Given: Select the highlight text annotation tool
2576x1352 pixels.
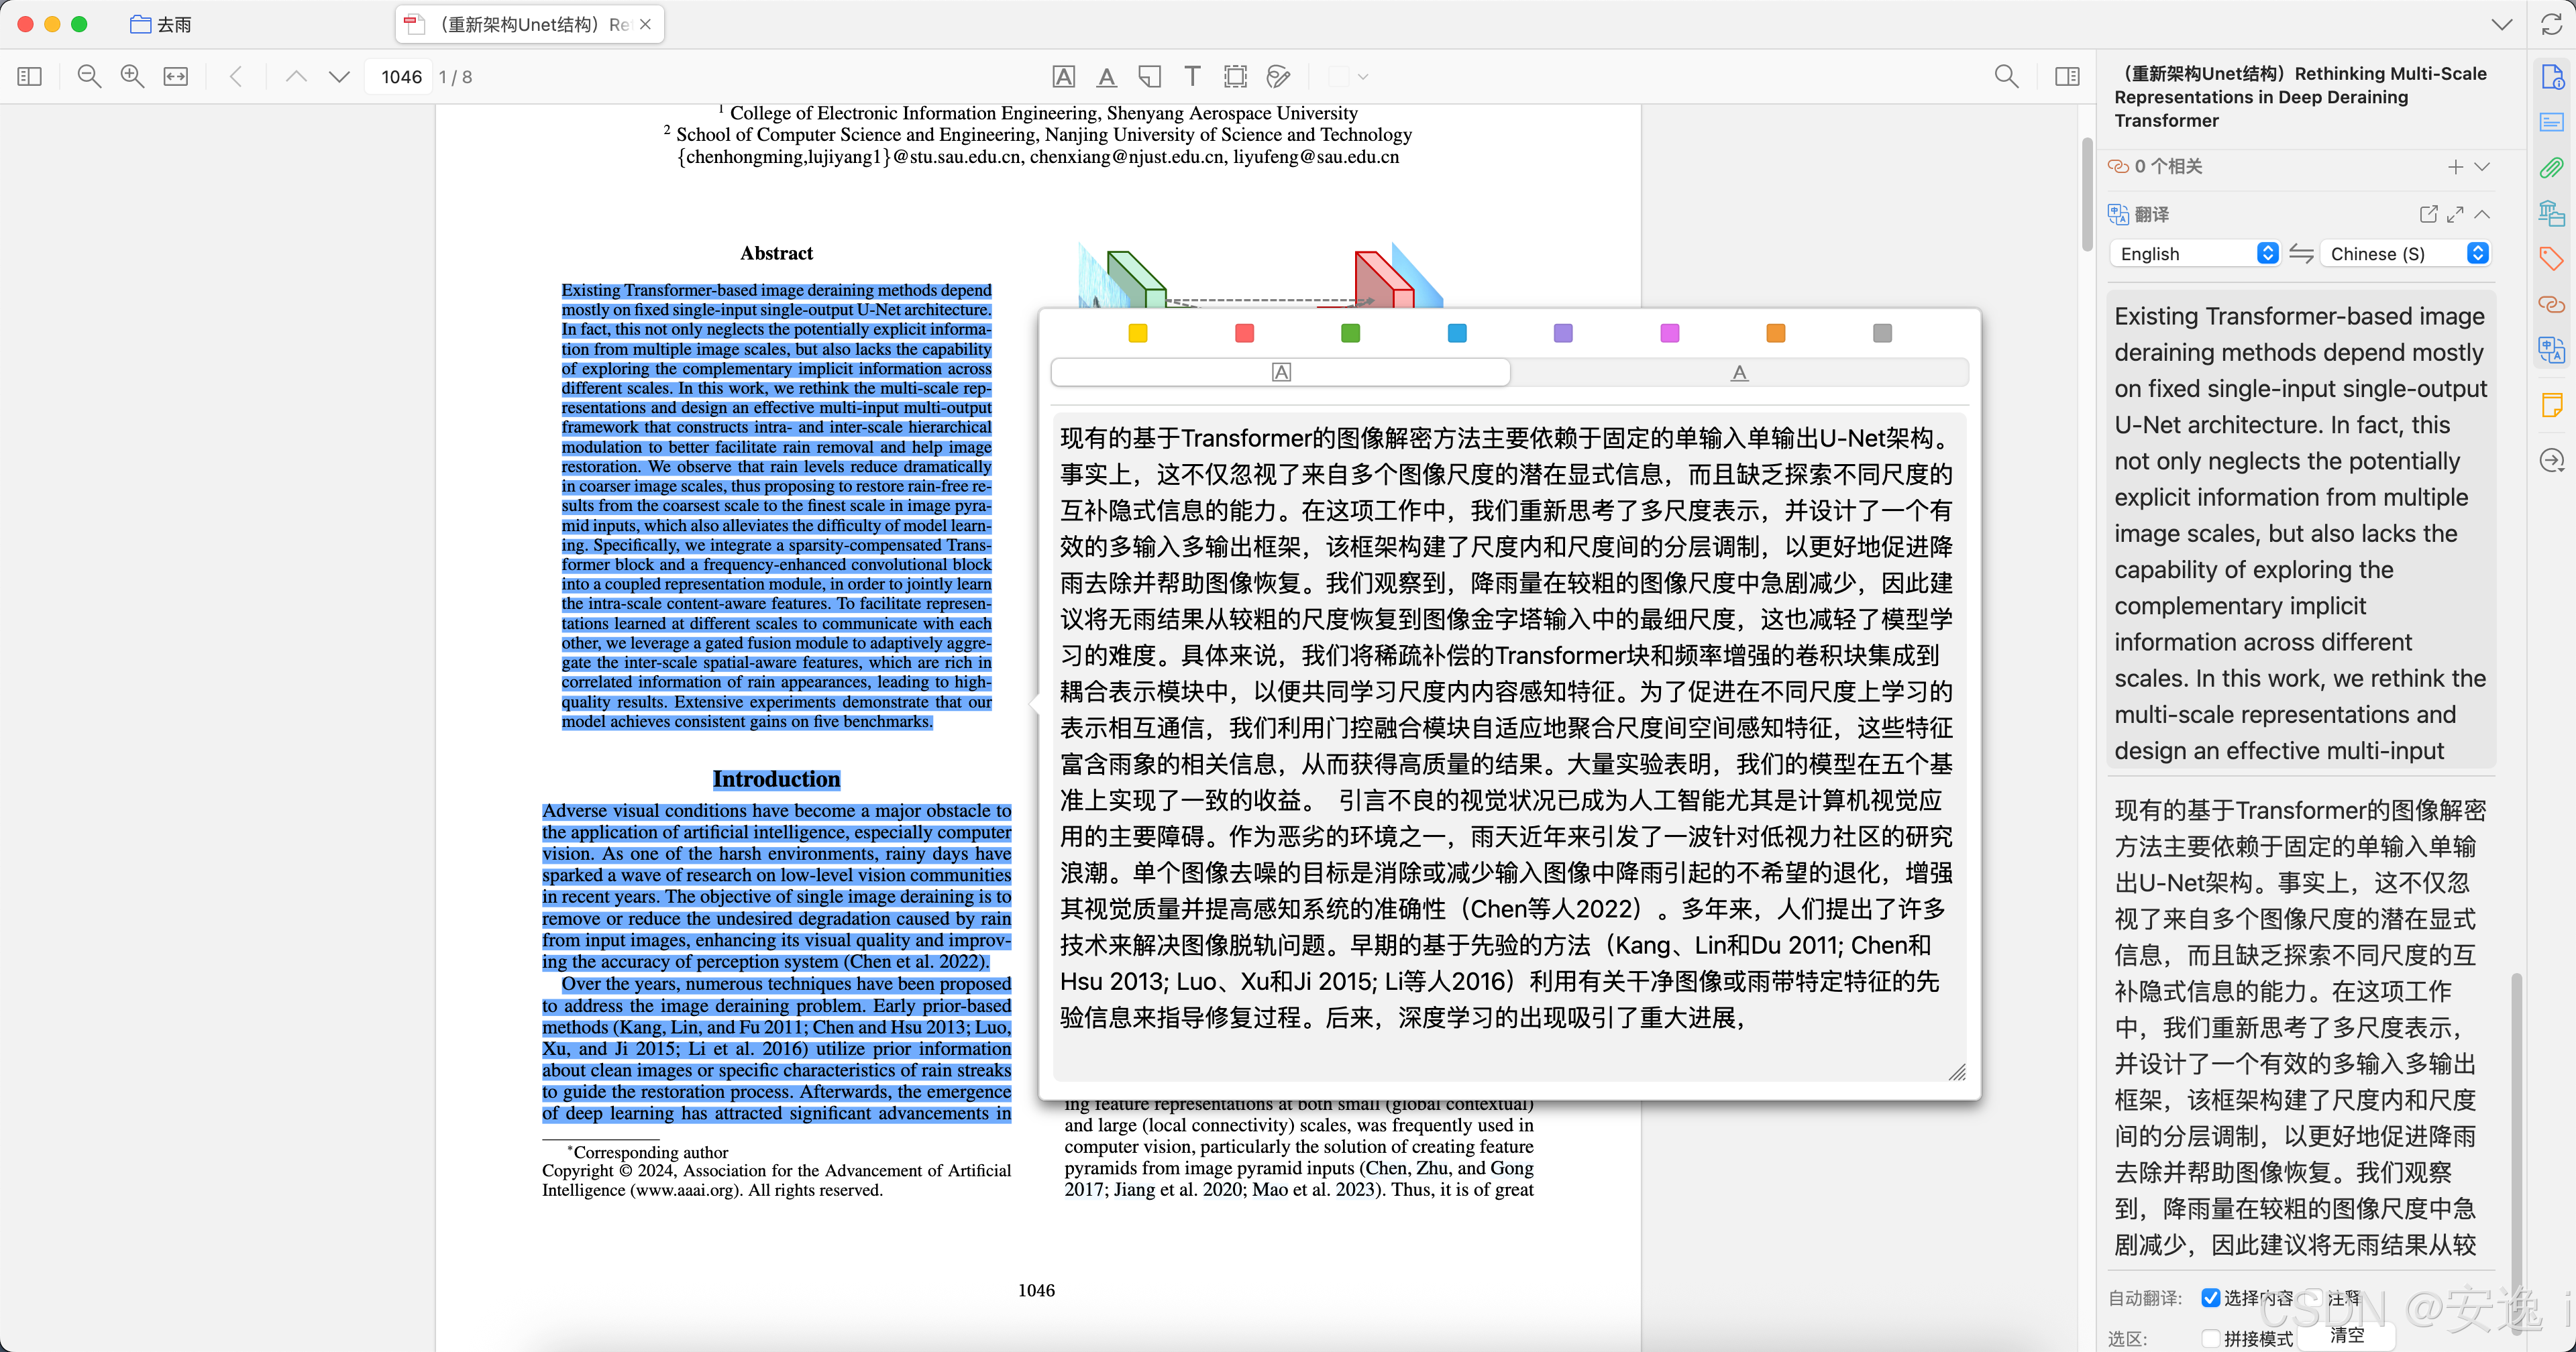Looking at the screenshot, I should (1064, 77).
